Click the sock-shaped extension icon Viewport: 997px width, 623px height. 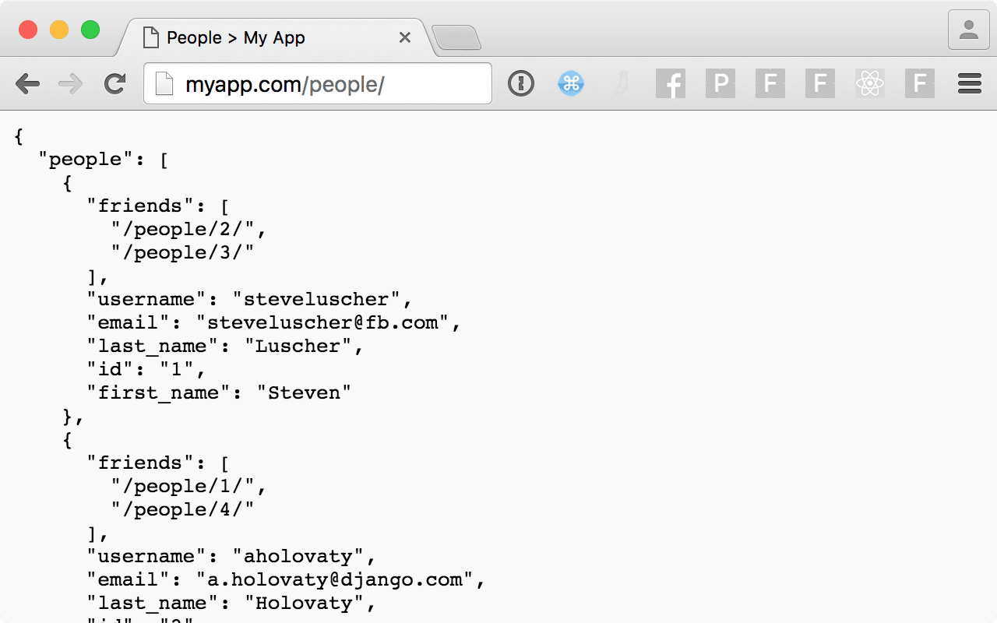click(x=621, y=83)
